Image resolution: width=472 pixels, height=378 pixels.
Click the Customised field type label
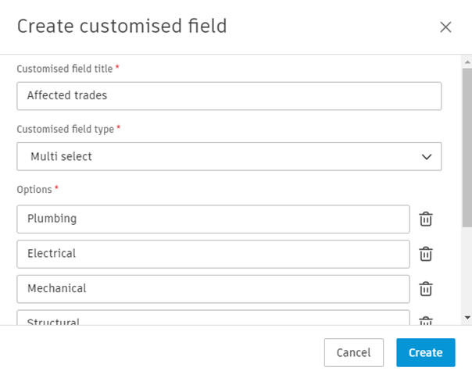66,129
